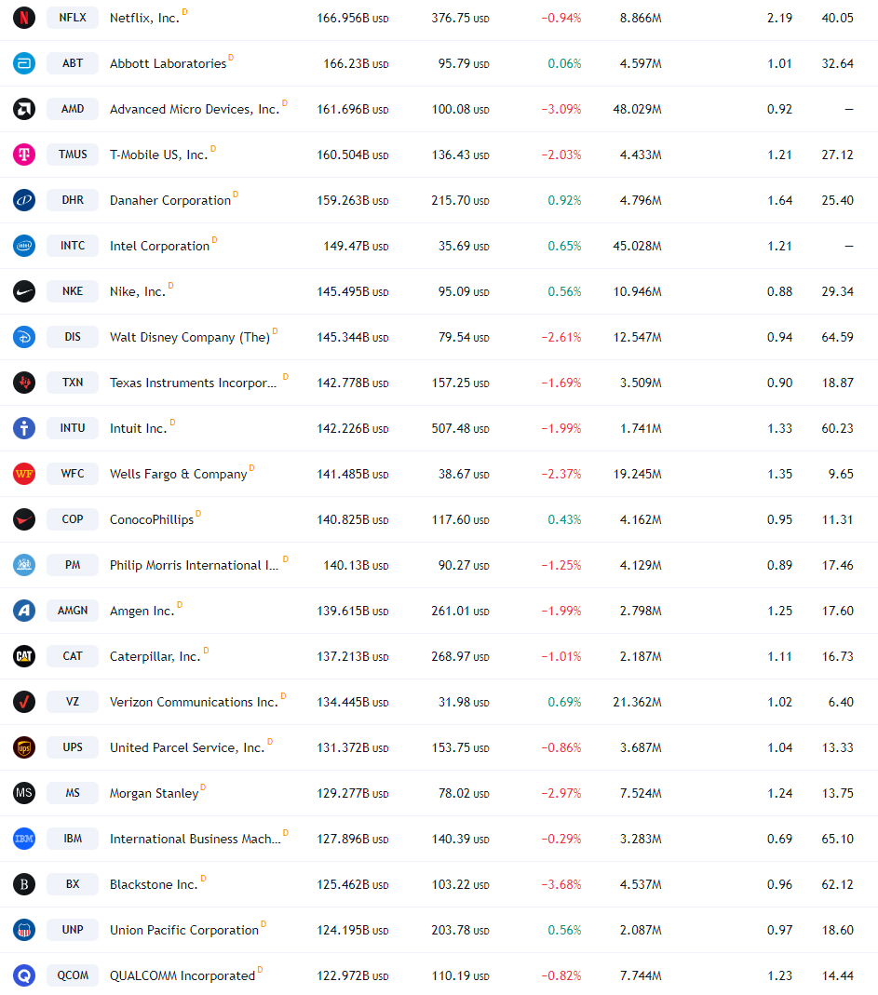Viewport: 878px width, 995px height.
Task: Open United Parcel Service, Inc. link
Action: pyautogui.click(x=187, y=748)
